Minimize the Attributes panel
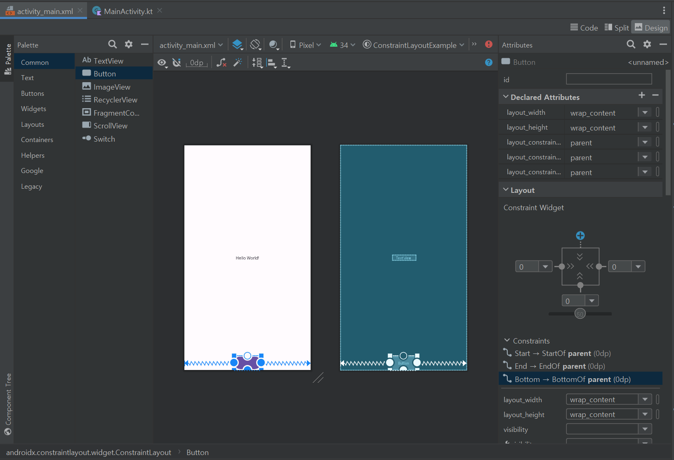 click(663, 44)
